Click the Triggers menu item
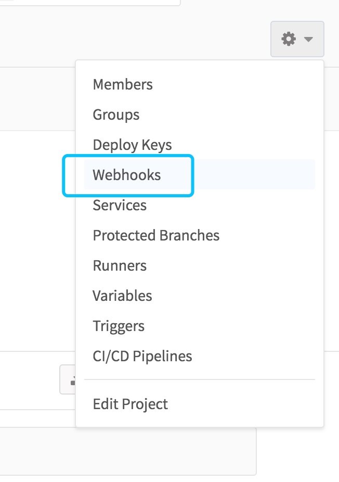The image size is (339, 482). pos(119,326)
